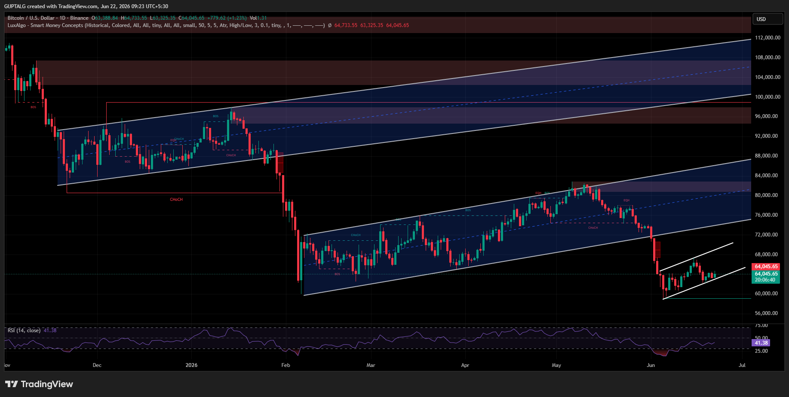
Task: Select the RSI (14, close) indicator label
Action: (x=24, y=330)
